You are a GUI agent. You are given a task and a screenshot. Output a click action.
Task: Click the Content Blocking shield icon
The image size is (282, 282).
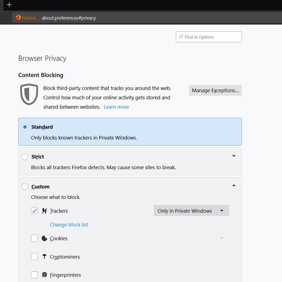pos(29,94)
